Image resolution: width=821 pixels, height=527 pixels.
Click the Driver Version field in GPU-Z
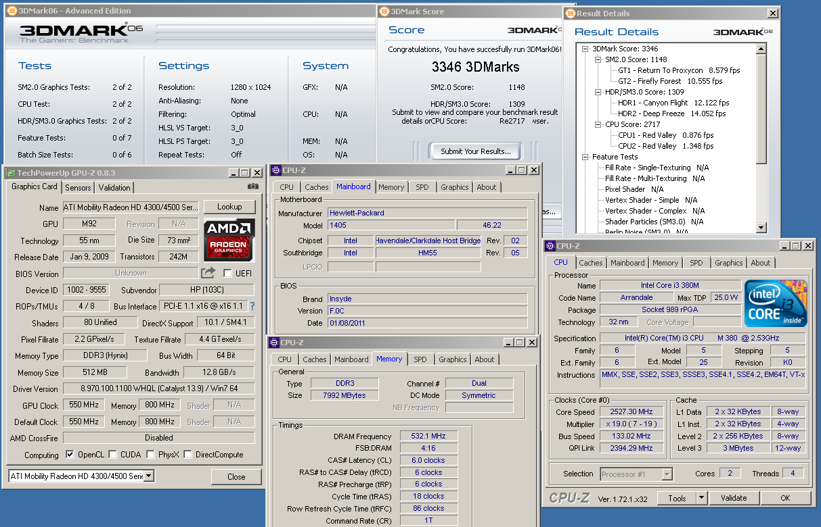coord(158,388)
